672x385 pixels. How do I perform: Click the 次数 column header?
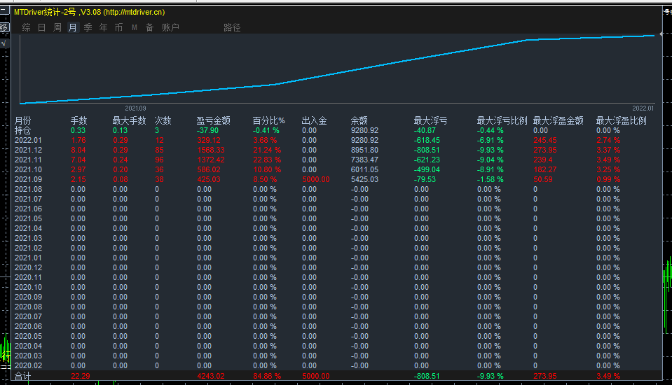[163, 121]
